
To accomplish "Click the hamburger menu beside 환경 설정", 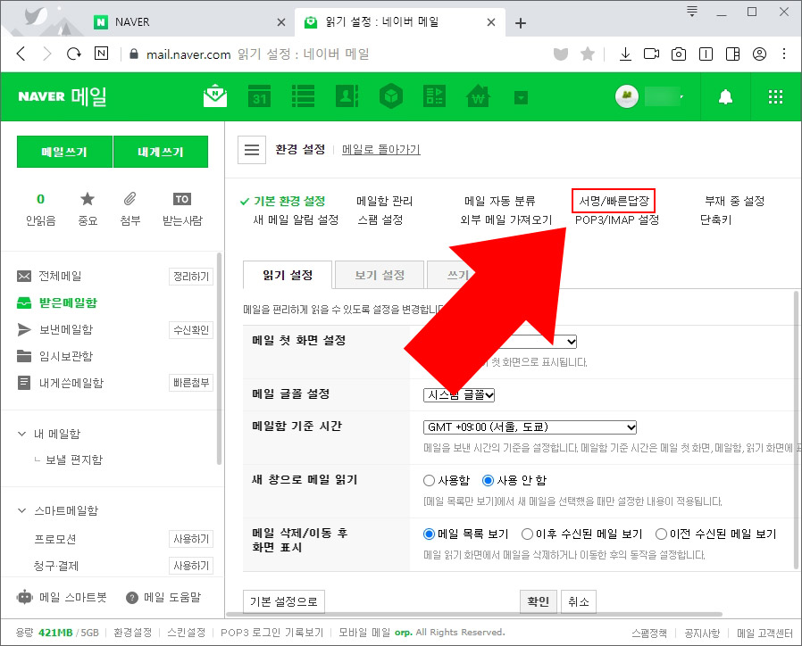I will click(252, 150).
